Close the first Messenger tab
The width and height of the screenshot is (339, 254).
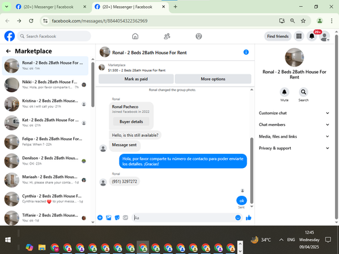(85, 7)
